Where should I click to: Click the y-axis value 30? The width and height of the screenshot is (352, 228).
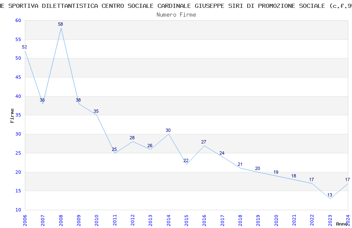(x=18, y=134)
